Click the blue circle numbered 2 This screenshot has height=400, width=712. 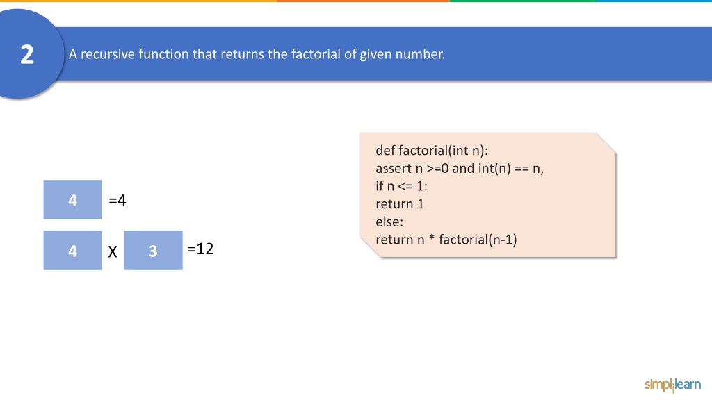(x=27, y=54)
